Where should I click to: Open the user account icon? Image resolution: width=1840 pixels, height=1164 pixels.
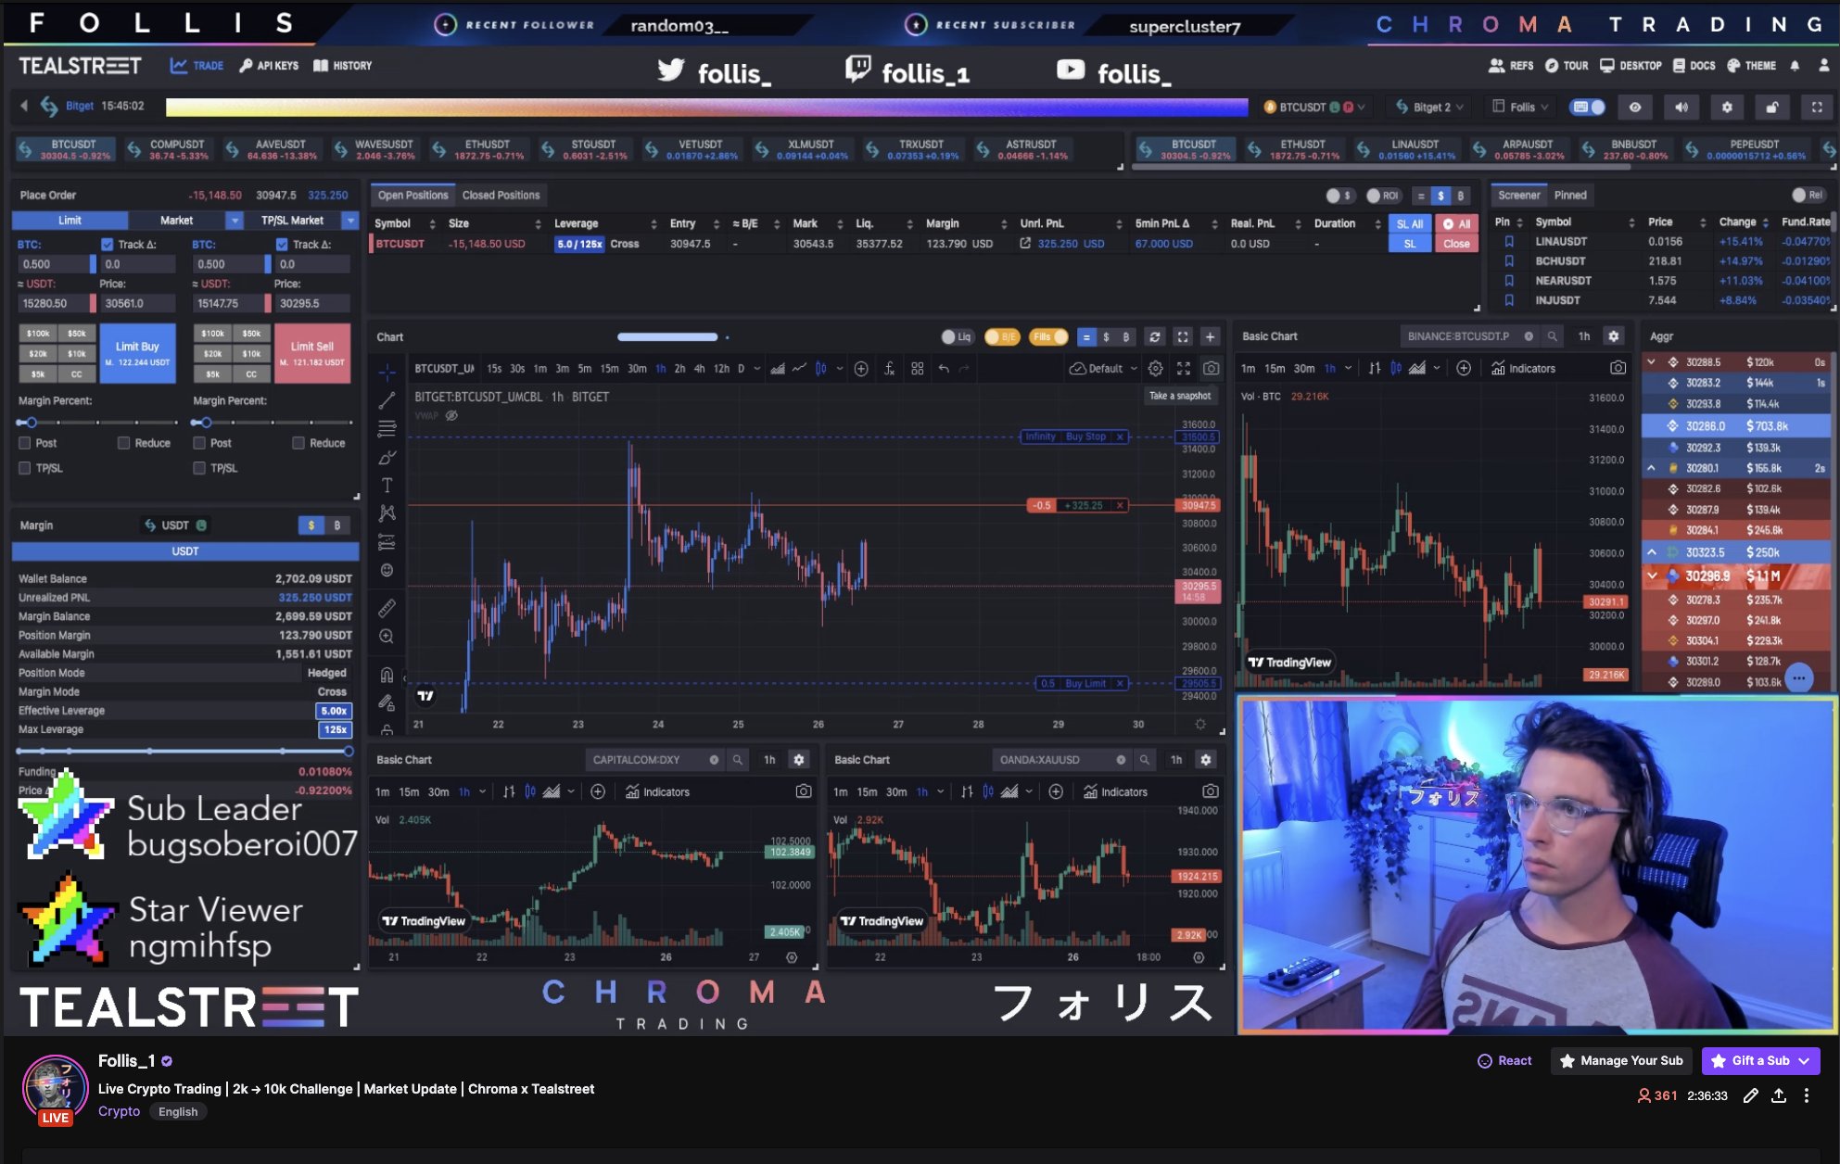click(1823, 66)
